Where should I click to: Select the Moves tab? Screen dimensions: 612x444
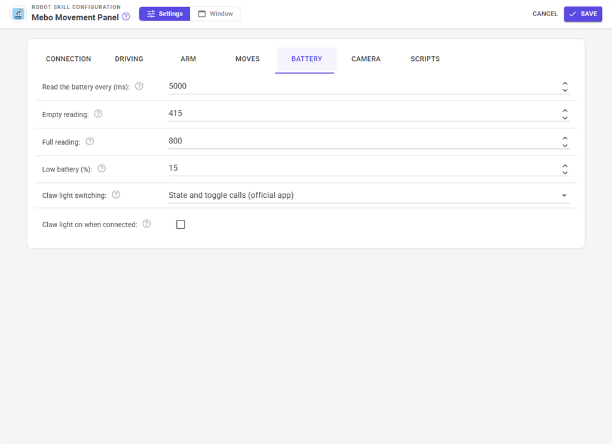pyautogui.click(x=247, y=59)
